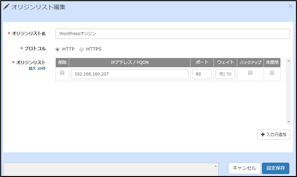Tick the 未使用 checkbox

[272, 73]
